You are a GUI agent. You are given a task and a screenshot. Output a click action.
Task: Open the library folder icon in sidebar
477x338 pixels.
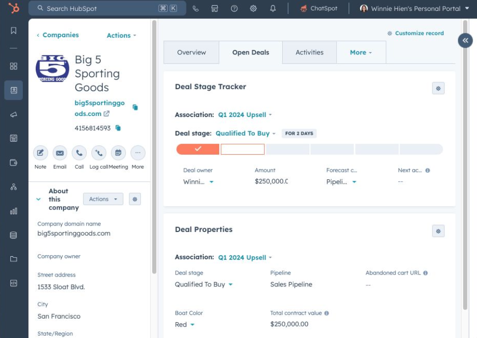13,259
